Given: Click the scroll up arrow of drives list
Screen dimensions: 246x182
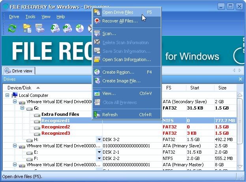Looking at the screenshot, I should (x=240, y=95).
